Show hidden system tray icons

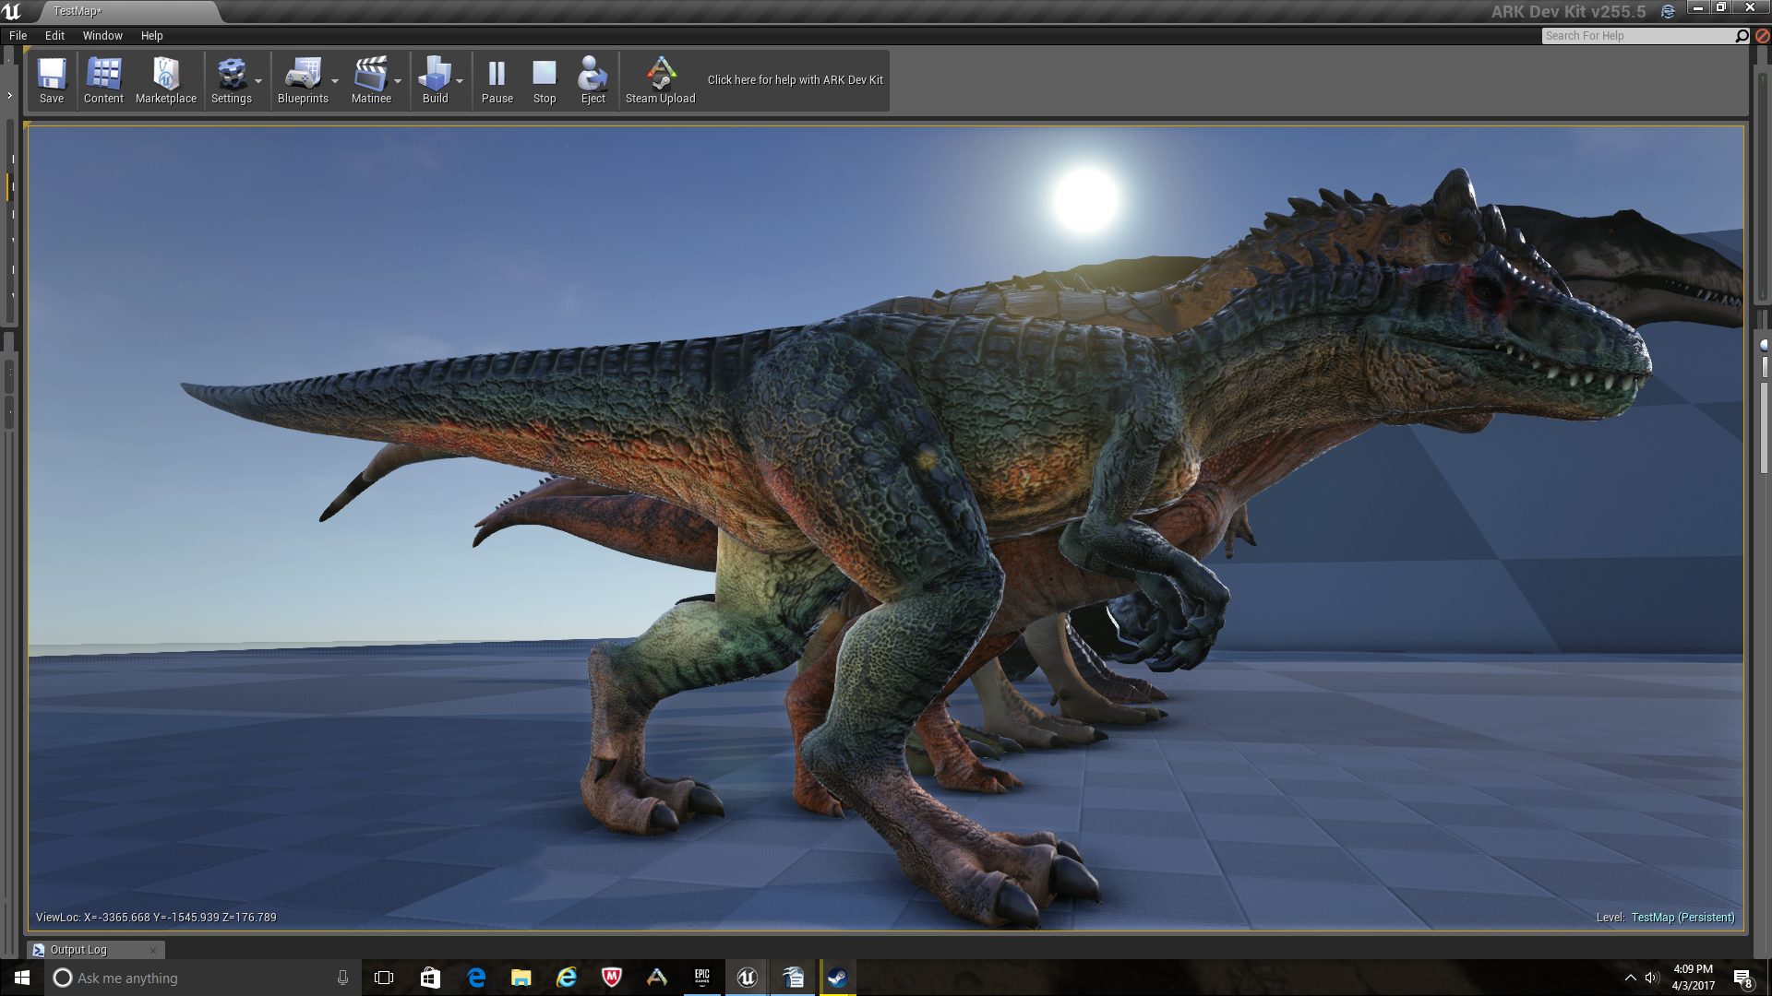click(x=1630, y=978)
